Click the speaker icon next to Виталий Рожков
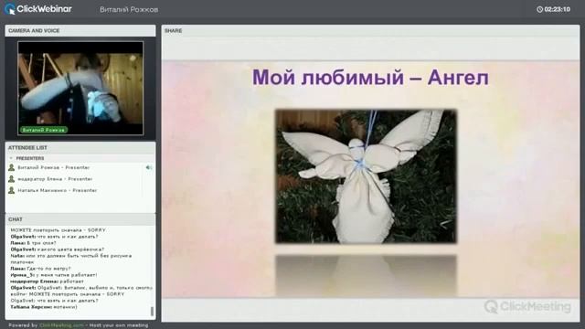 point(148,167)
